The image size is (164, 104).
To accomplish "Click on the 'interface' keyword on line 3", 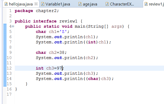I will (x=45, y=21).
